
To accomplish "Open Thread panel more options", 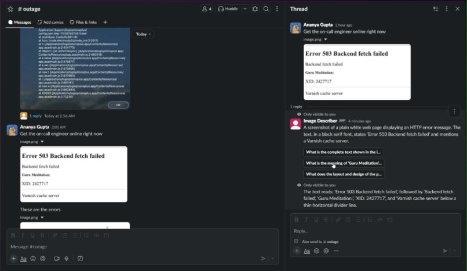I will [x=447, y=9].
